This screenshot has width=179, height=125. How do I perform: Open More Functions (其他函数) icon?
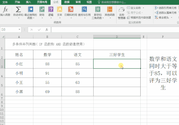point(110,9)
